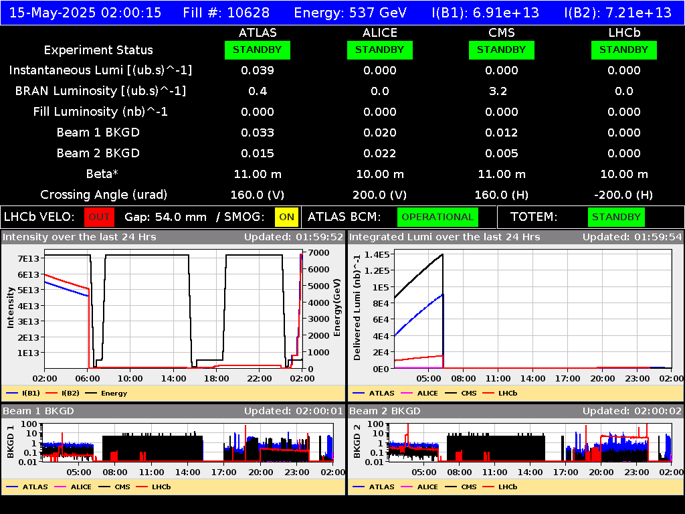Select the 'Energy: 537 GeV' header text
This screenshot has height=514, width=685.
pyautogui.click(x=351, y=12)
